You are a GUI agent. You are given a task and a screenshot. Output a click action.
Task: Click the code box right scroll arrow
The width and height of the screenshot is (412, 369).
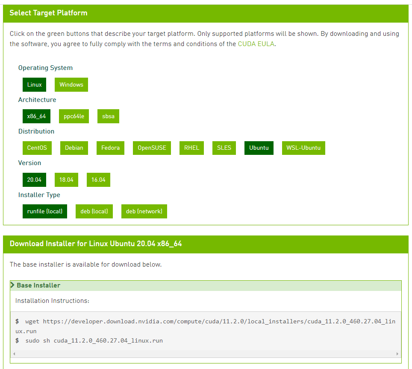pos(397,354)
